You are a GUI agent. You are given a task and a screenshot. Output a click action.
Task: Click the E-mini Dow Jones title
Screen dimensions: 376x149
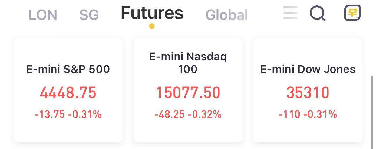308,69
